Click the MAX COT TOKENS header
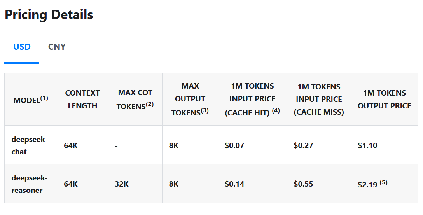This screenshot has width=423, height=215. pos(135,99)
